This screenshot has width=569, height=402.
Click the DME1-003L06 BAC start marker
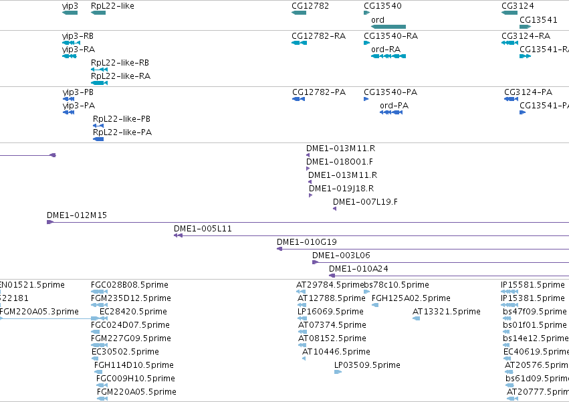point(316,262)
